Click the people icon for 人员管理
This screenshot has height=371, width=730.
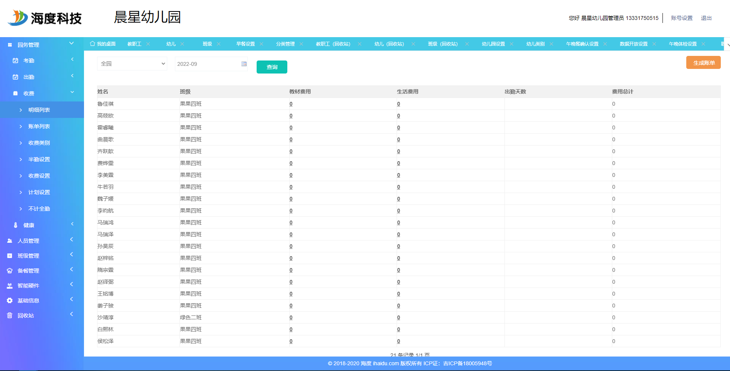pyautogui.click(x=10, y=241)
